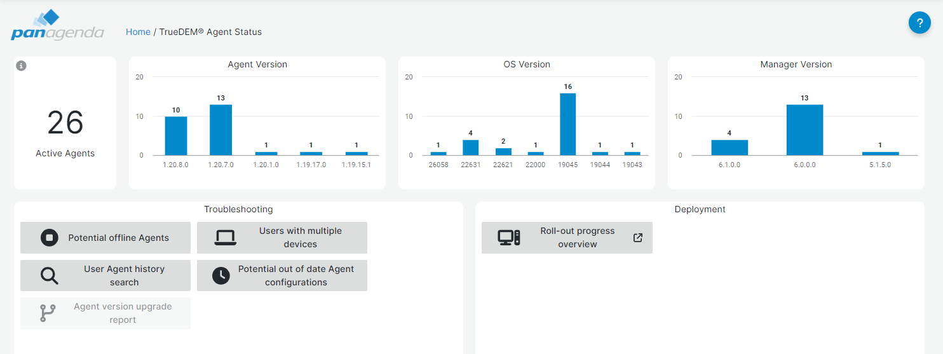Click the magnifier icon for history search
This screenshot has height=354, width=943.
[49, 276]
